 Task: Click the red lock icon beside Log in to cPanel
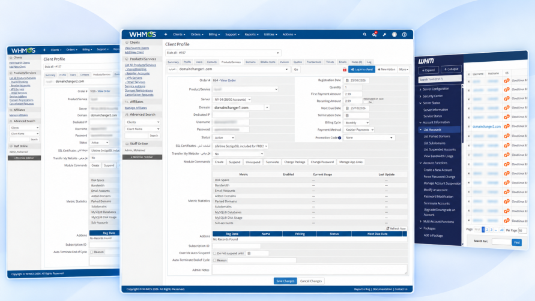coord(345,70)
